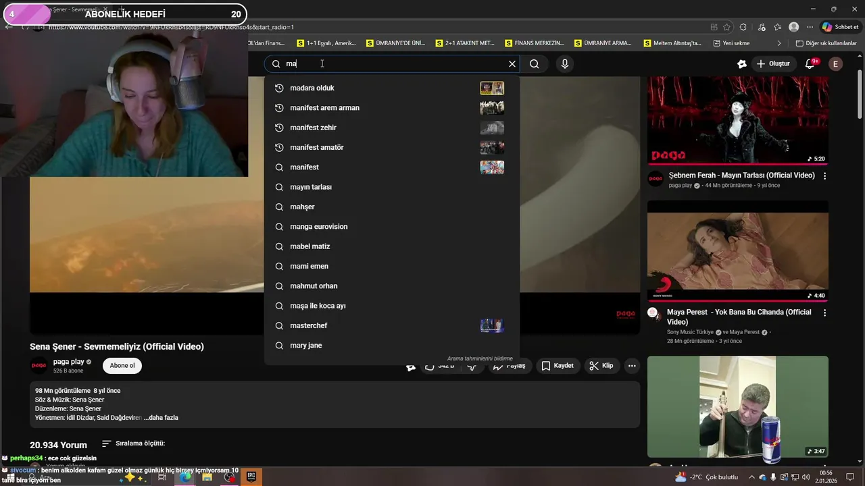865x486 pixels.
Task: Expand description with '...daha fazla'
Action: tap(161, 418)
